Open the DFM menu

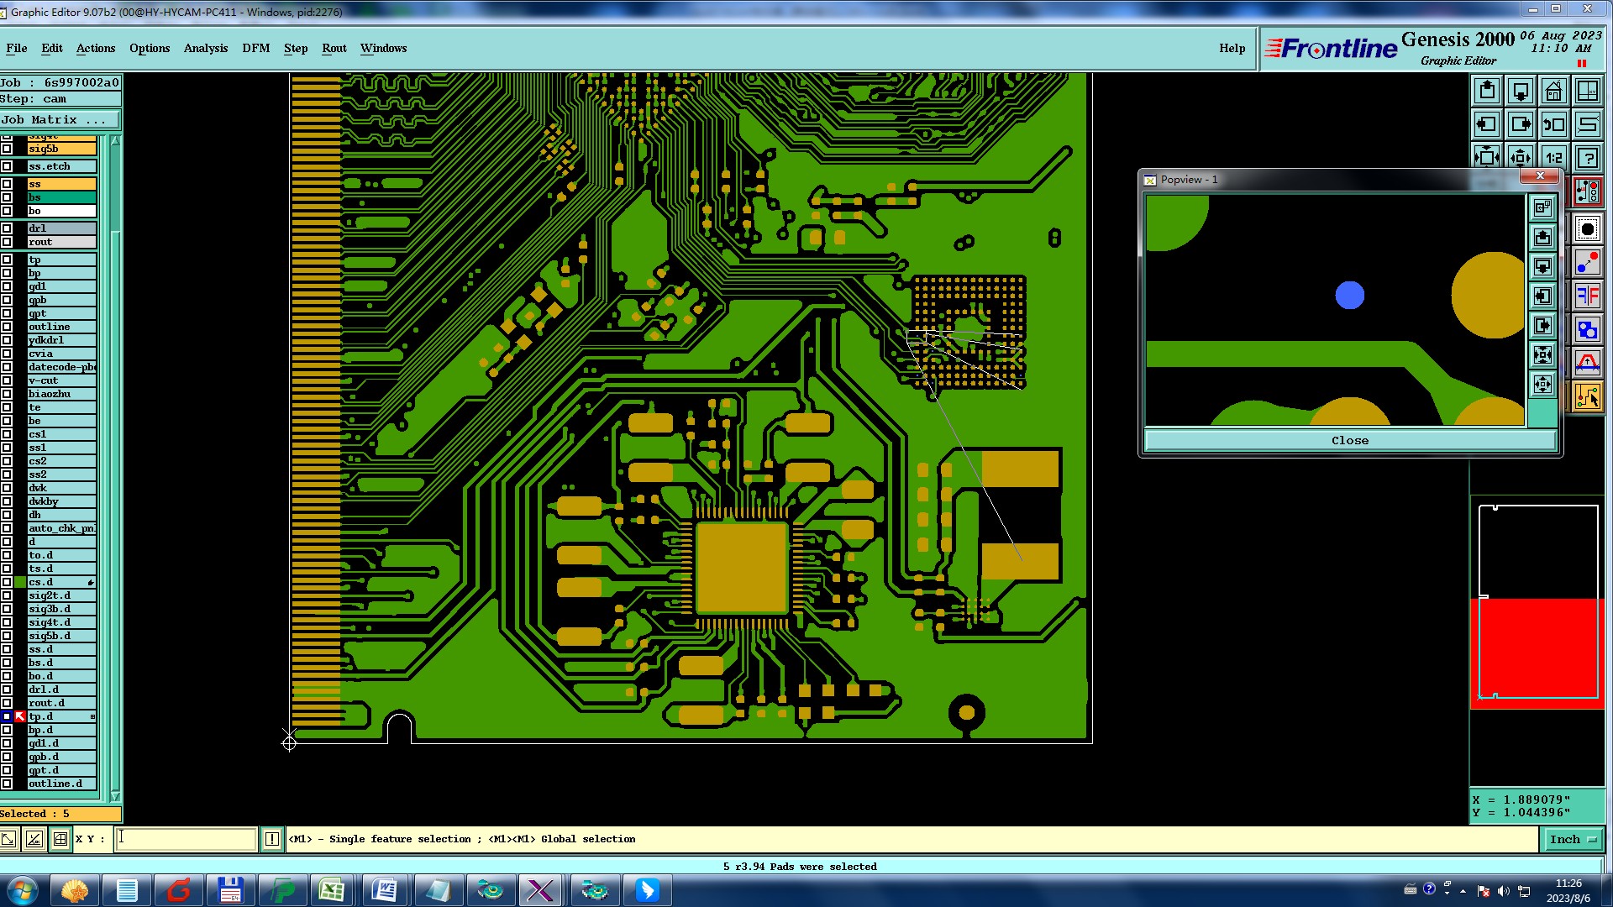pos(255,48)
